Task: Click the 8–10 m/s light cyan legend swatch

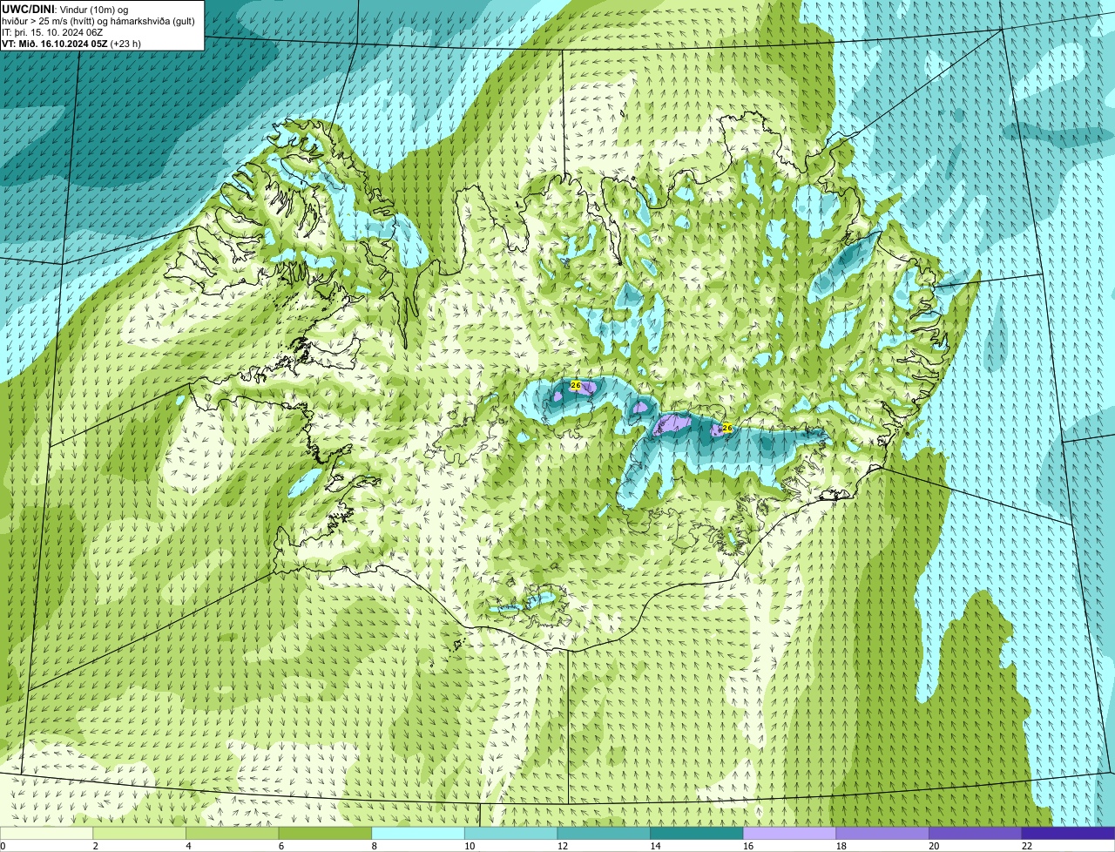Action: 418,833
